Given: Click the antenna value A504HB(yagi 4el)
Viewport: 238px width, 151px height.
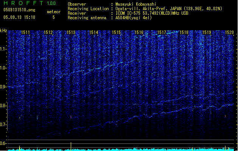Looking at the screenshot, I should point(134,18).
